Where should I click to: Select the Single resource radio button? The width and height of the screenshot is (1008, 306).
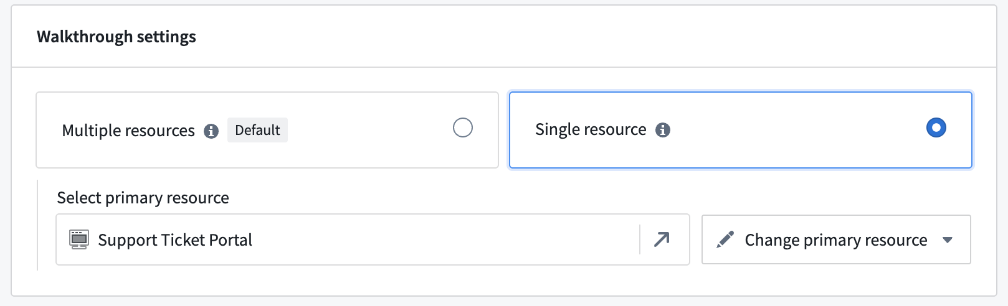point(936,128)
